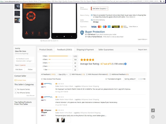Open reviewer M*****l G. profile

click(x=48, y=84)
